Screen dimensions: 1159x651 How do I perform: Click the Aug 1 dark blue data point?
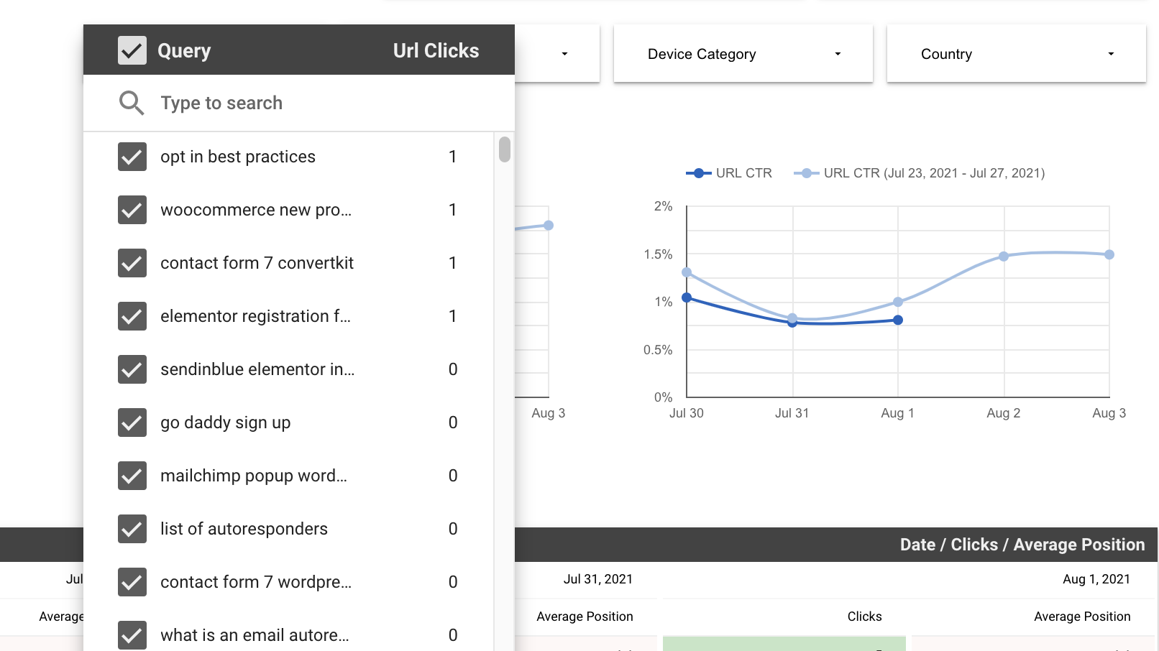[898, 320]
